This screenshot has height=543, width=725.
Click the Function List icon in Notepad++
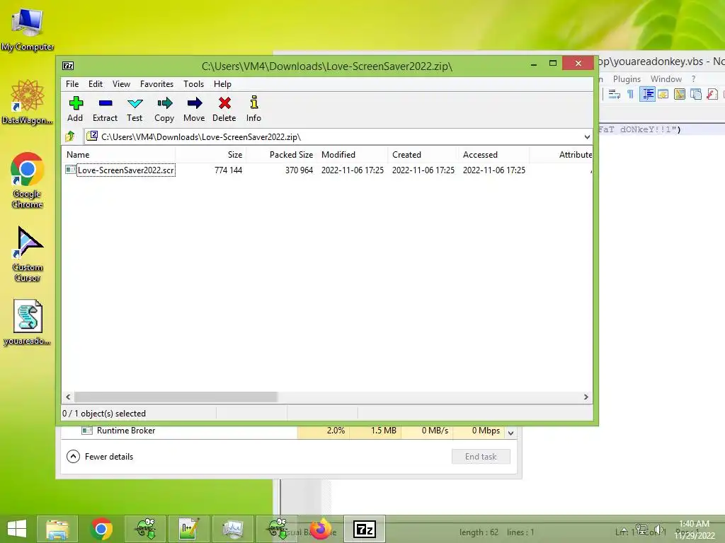tap(712, 94)
